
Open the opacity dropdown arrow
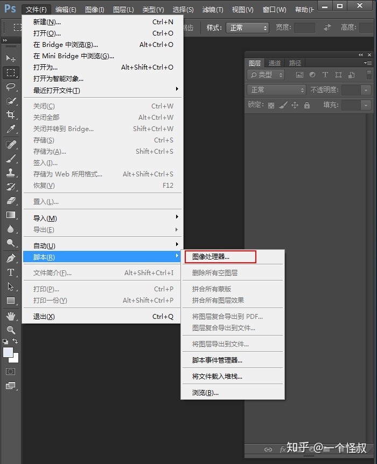click(x=366, y=90)
